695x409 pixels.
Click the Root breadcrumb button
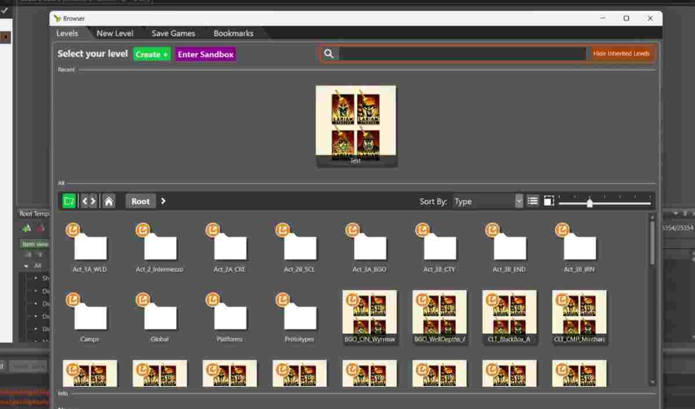coord(141,201)
